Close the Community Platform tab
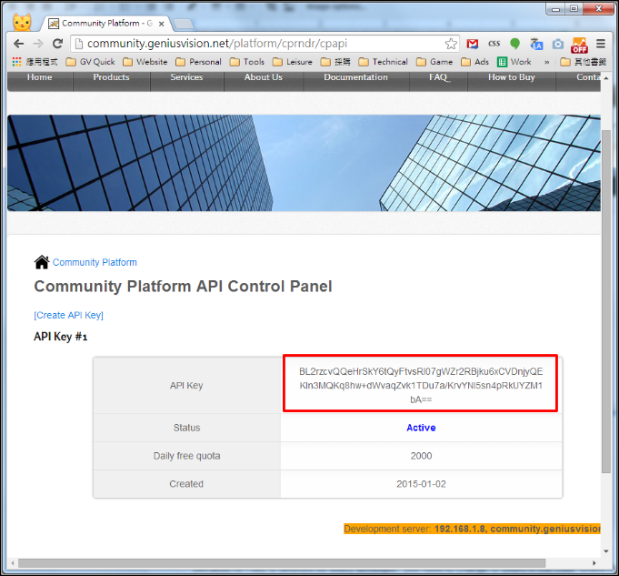The width and height of the screenshot is (619, 576). tap(162, 24)
